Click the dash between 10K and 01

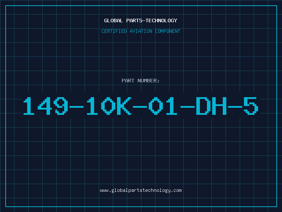click(140, 107)
